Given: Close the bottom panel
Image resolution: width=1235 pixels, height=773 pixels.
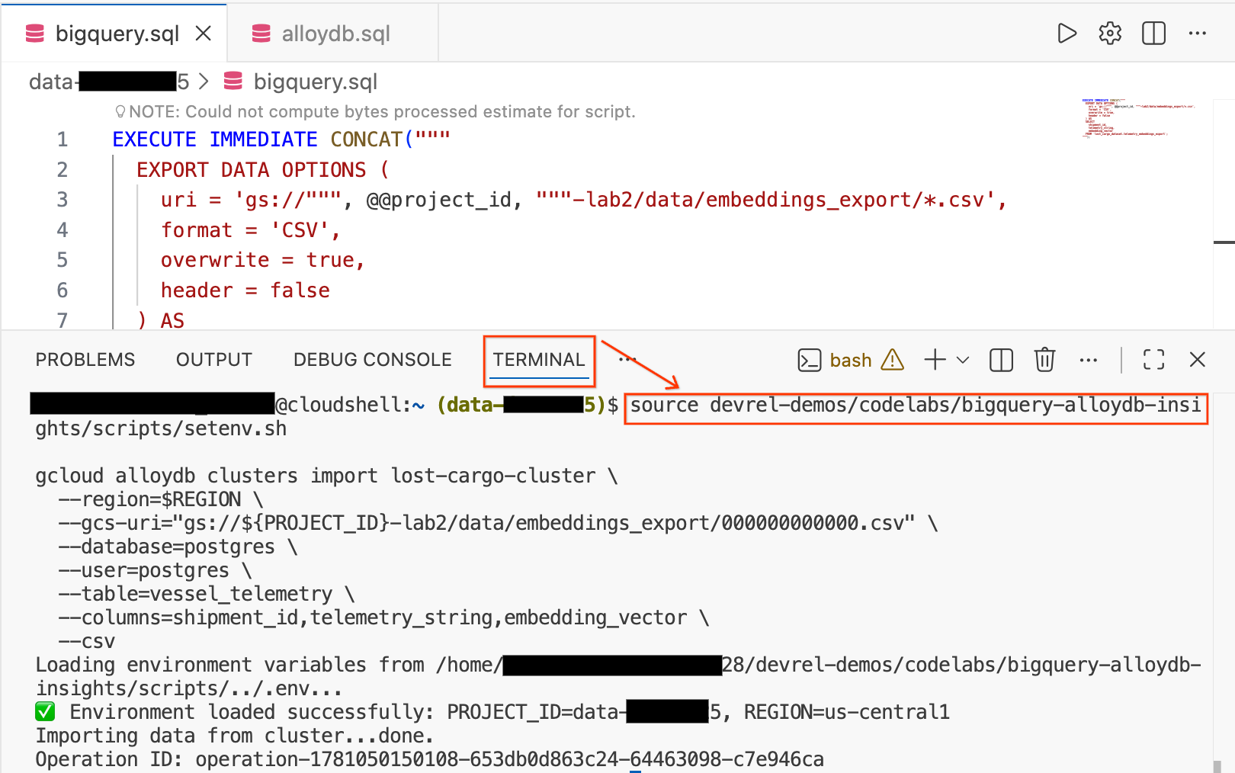Looking at the screenshot, I should tap(1198, 360).
